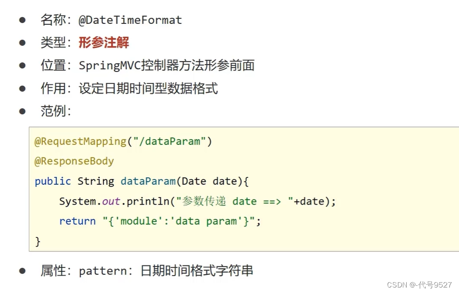
Task: Click the return keyword in code
Action: [x=77, y=221]
